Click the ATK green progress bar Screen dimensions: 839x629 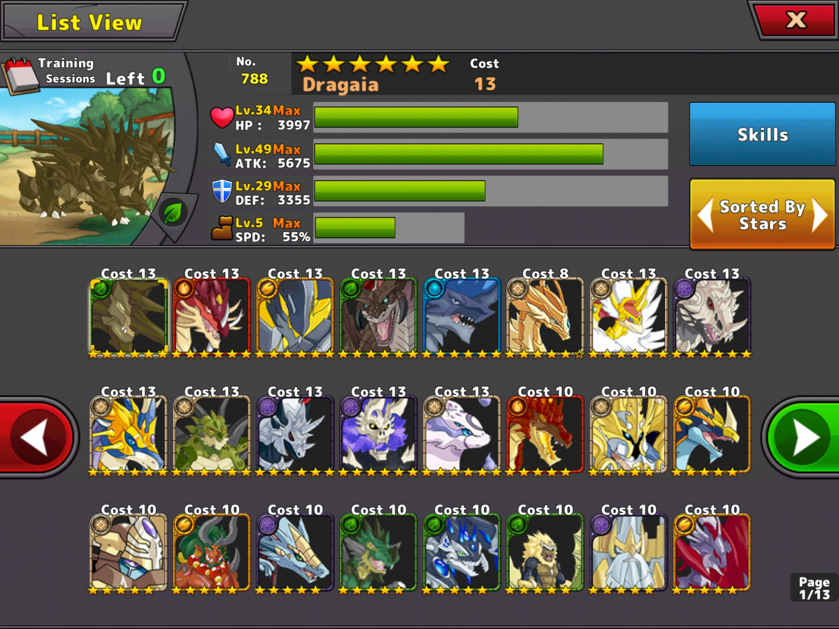(x=490, y=154)
